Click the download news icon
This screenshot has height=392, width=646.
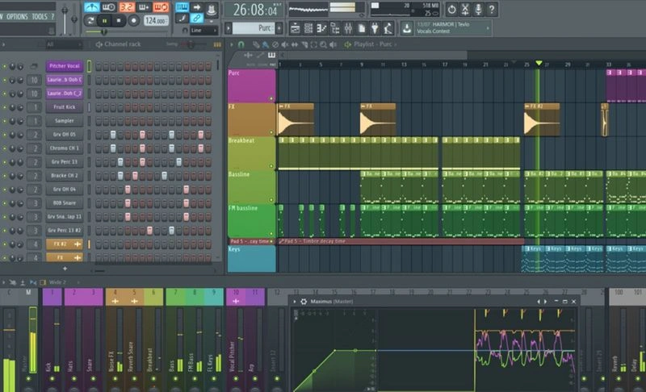tap(407, 28)
